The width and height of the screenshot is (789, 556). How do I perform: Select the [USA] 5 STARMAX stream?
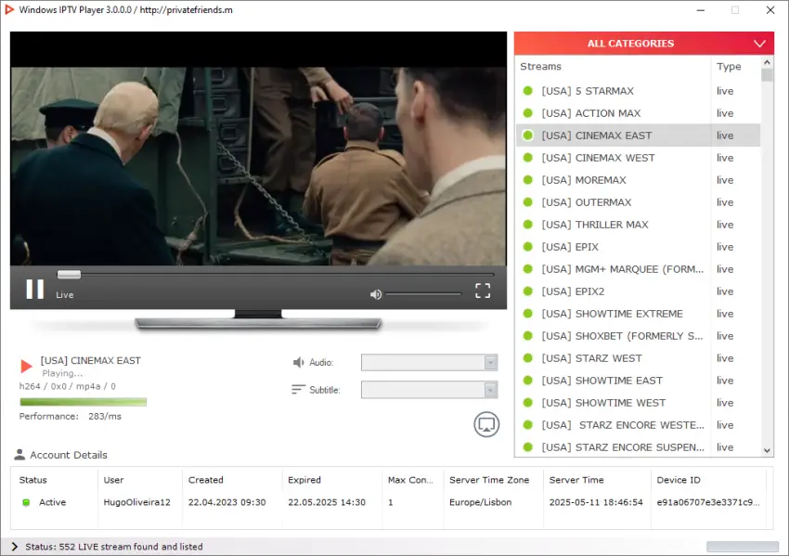[x=638, y=91]
